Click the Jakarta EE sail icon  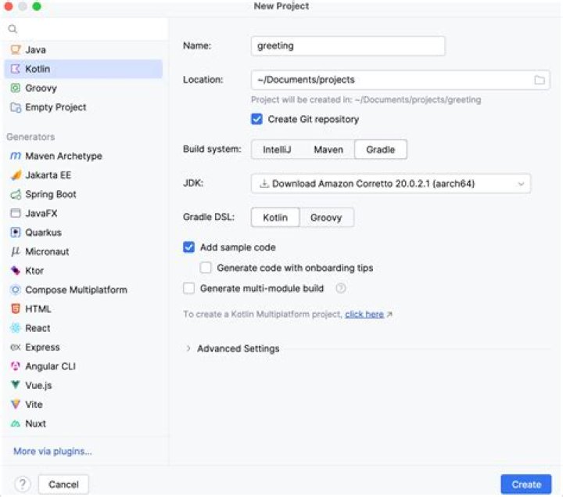click(x=16, y=175)
